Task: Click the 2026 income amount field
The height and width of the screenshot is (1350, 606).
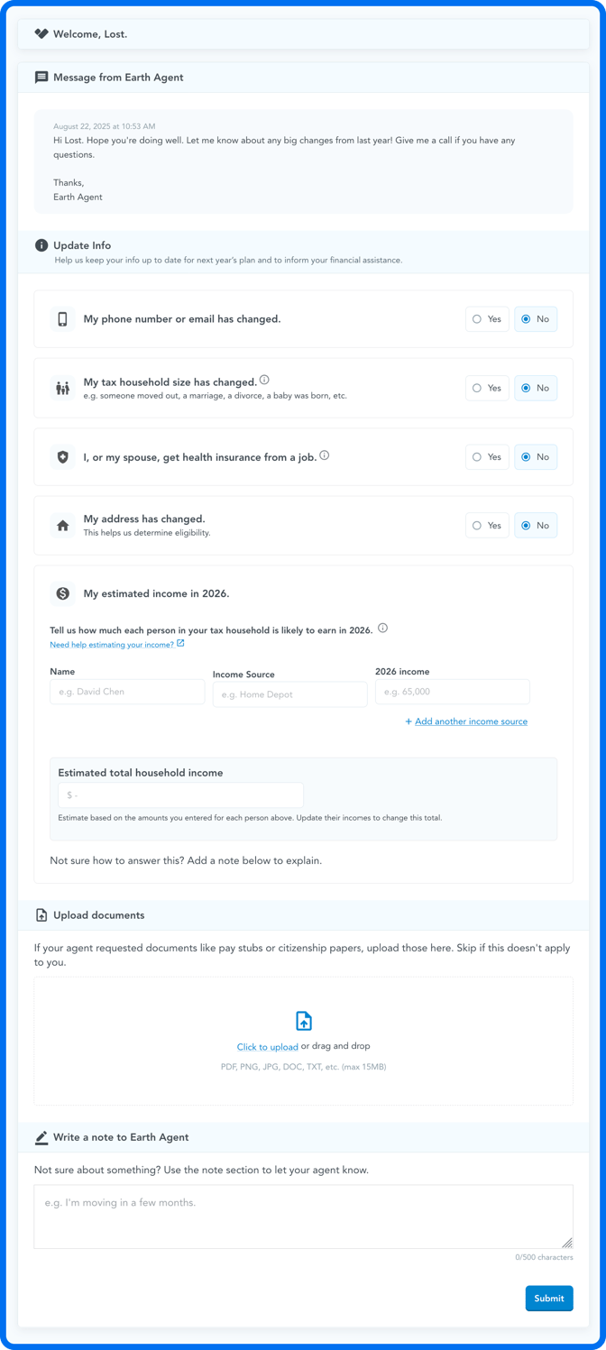Action: [452, 692]
